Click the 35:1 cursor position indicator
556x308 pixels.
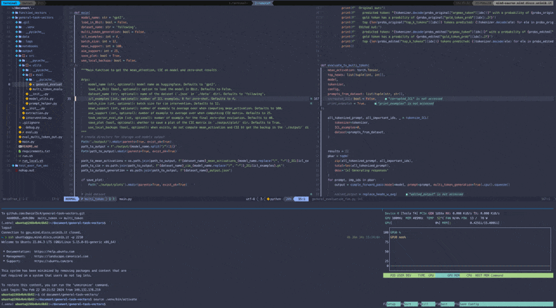click(x=302, y=199)
